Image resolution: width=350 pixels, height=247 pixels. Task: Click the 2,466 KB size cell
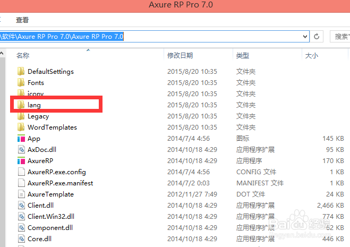pyautogui.click(x=330, y=206)
